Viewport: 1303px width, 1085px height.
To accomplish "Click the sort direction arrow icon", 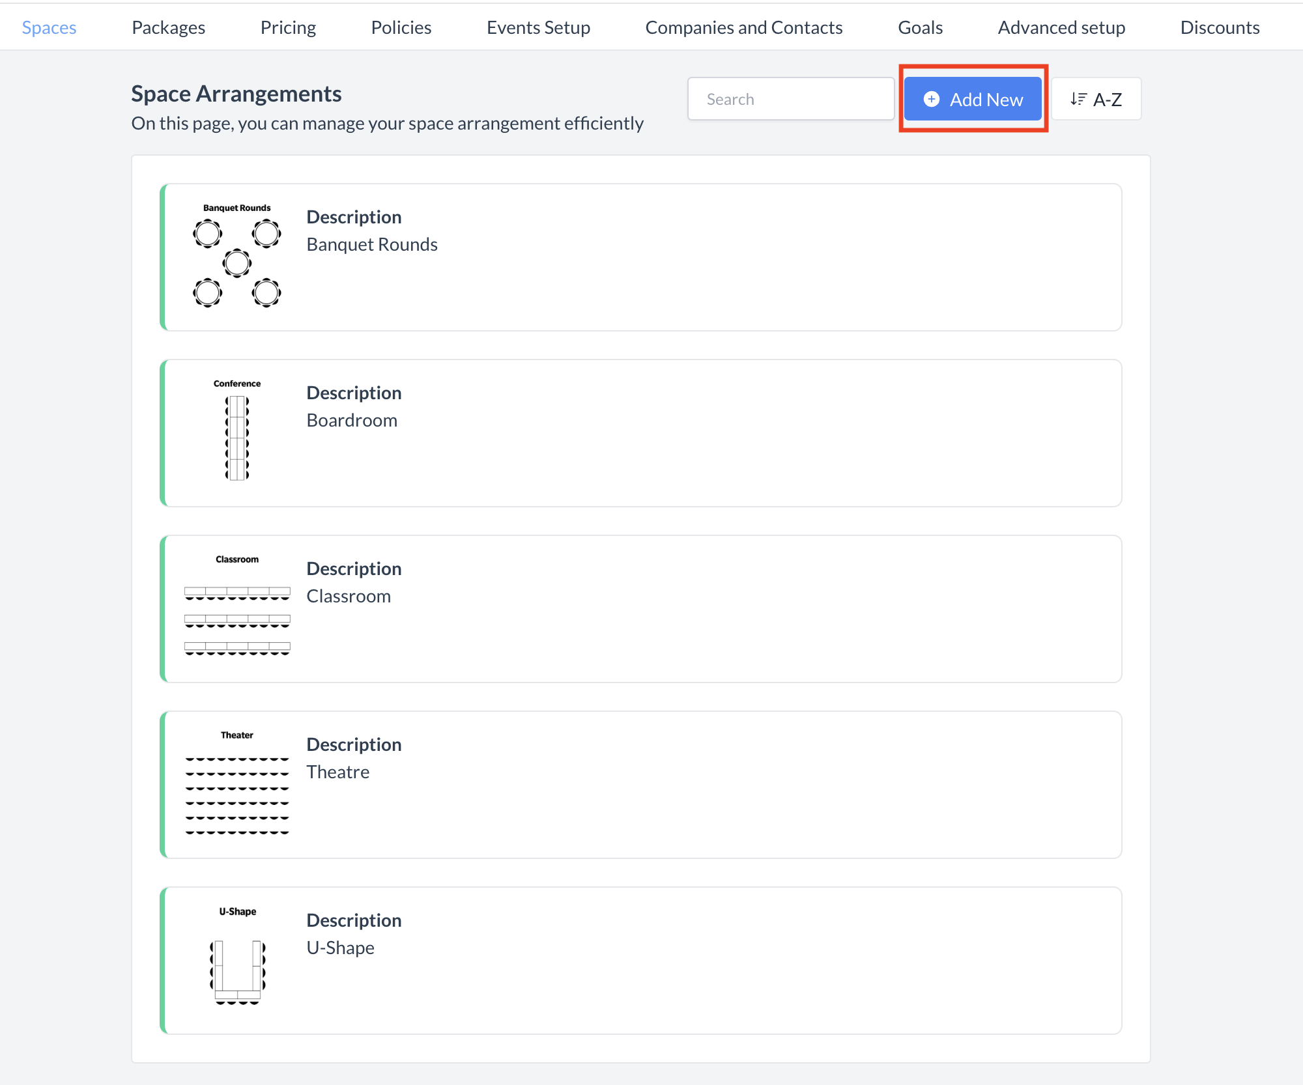I will coord(1080,98).
